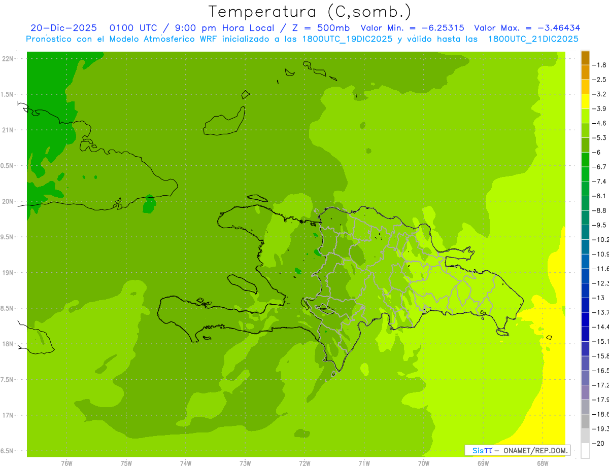Screen dimensions: 609x470
Task: Pick the light gray swatch just above -20
Action: 586,436
